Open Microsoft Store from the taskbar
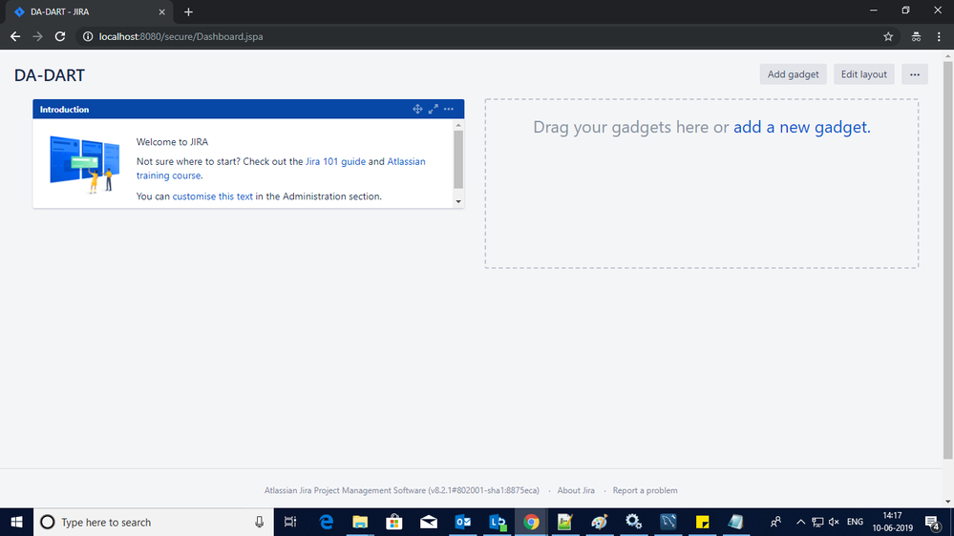The image size is (954, 536). [x=394, y=522]
